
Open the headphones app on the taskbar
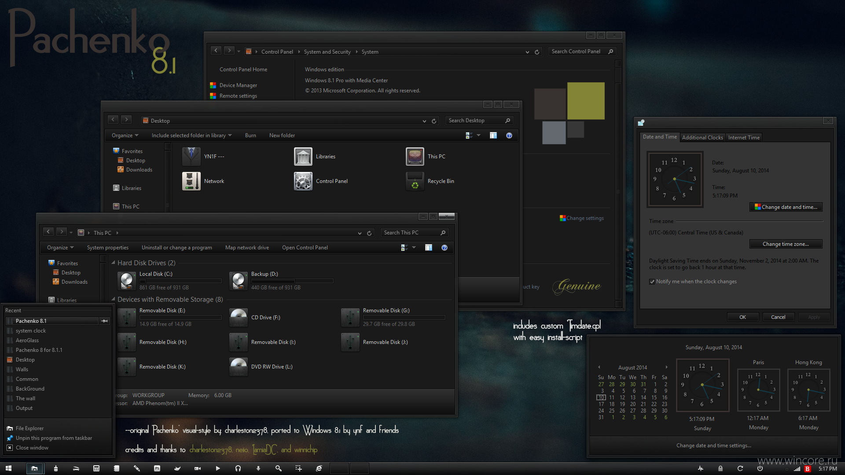coord(238,468)
